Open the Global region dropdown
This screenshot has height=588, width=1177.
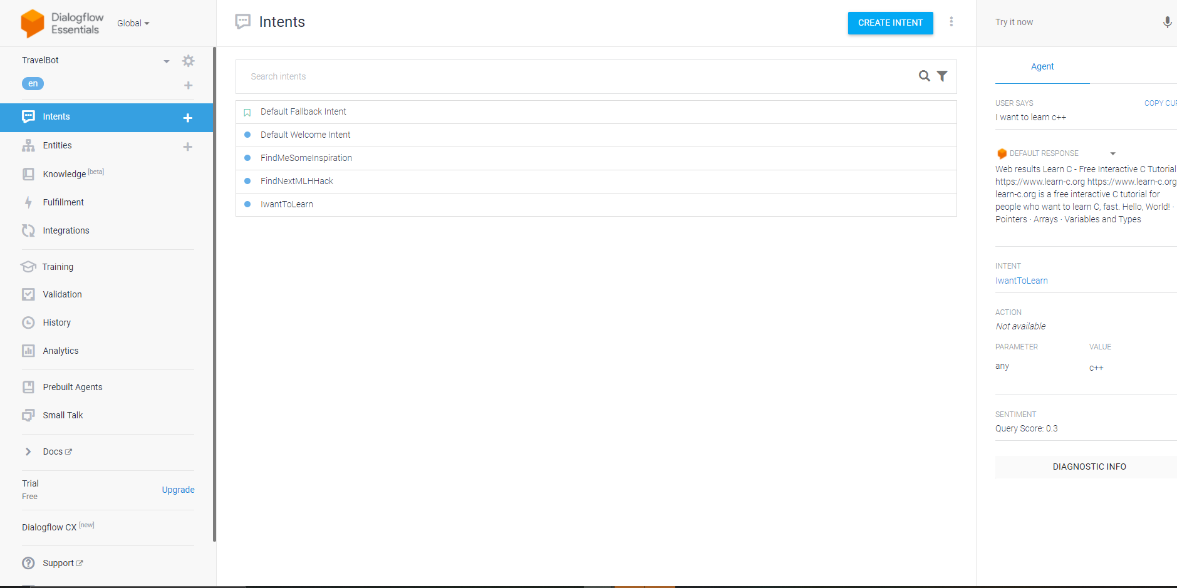[x=133, y=23]
